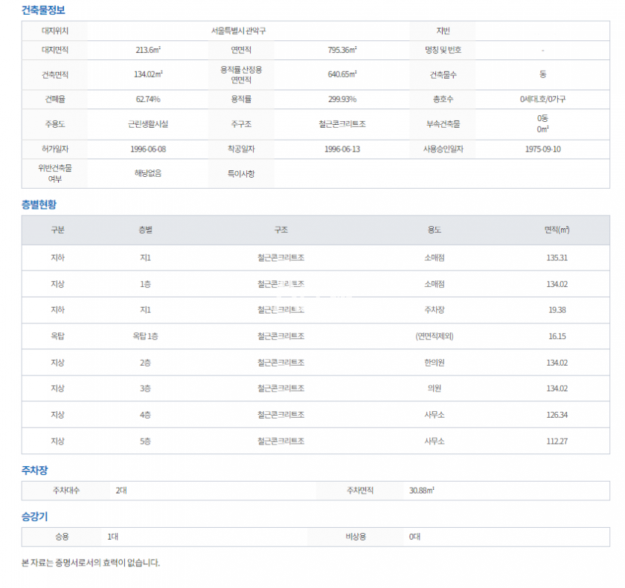625x588 pixels.
Task: Click the 한의원 usage cell
Action: (435, 363)
